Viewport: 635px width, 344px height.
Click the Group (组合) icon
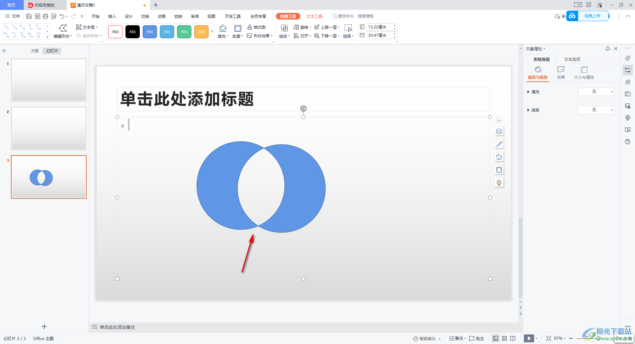[284, 28]
